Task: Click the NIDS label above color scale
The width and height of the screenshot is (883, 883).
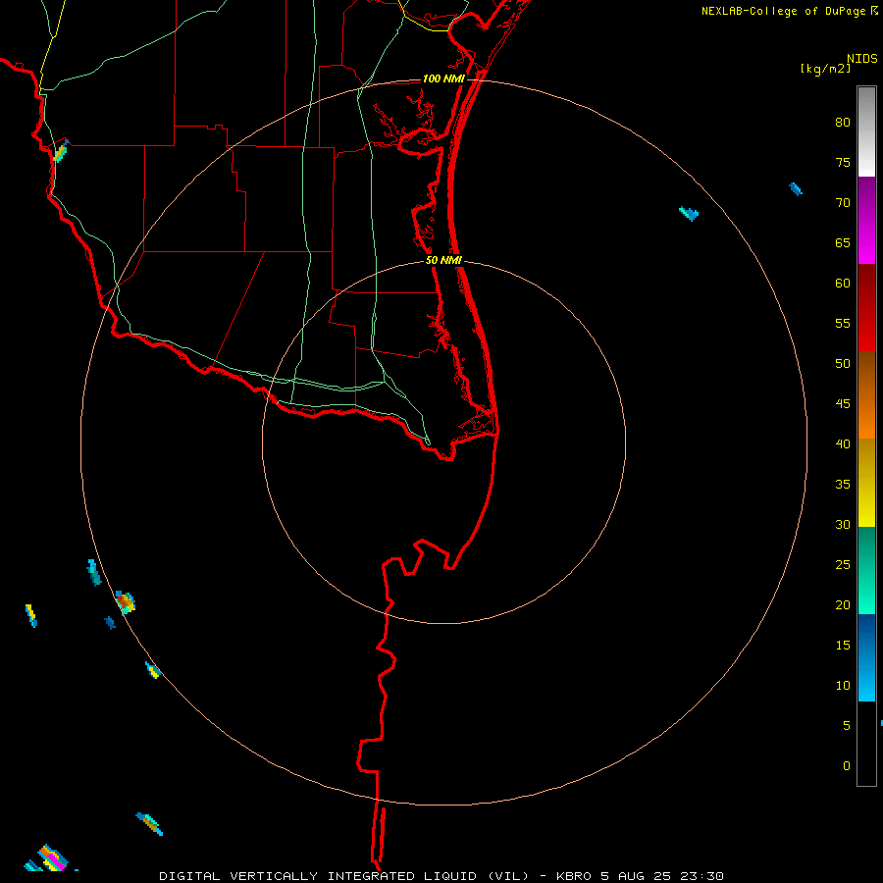Action: (862, 59)
